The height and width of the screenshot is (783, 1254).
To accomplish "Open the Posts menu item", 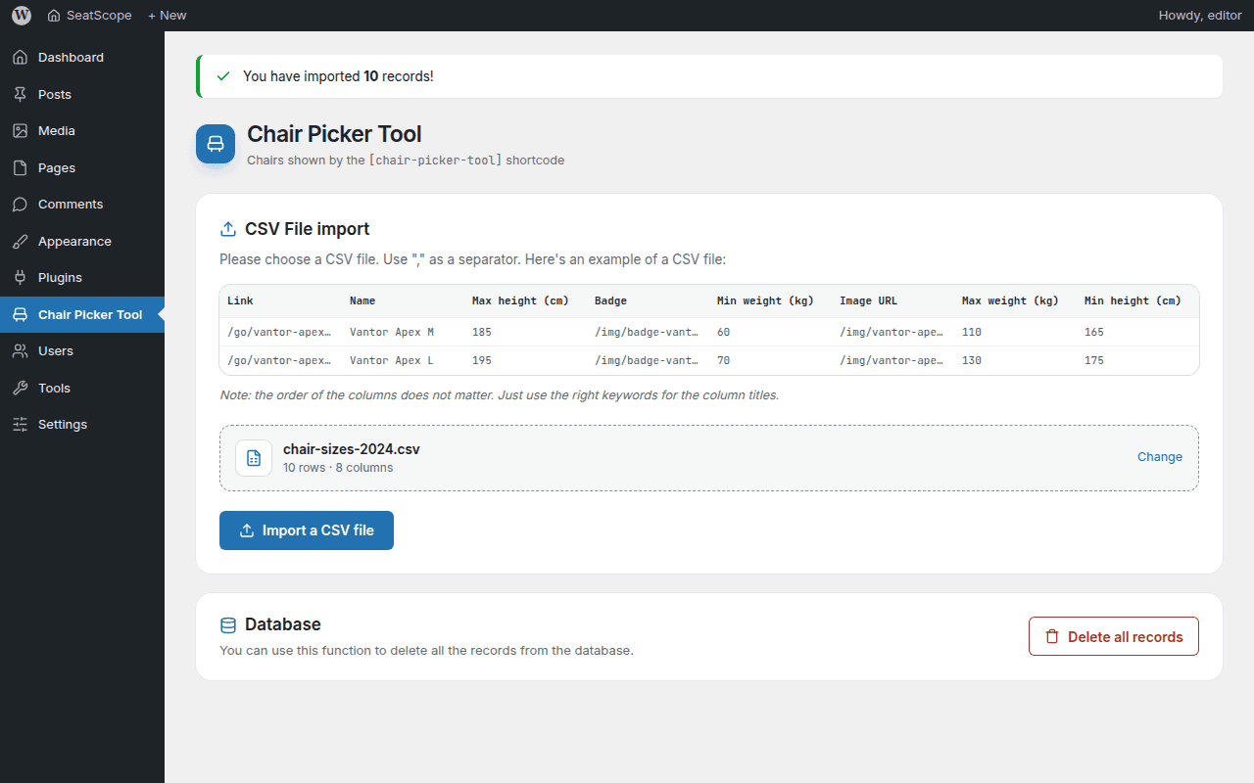I will point(82,94).
